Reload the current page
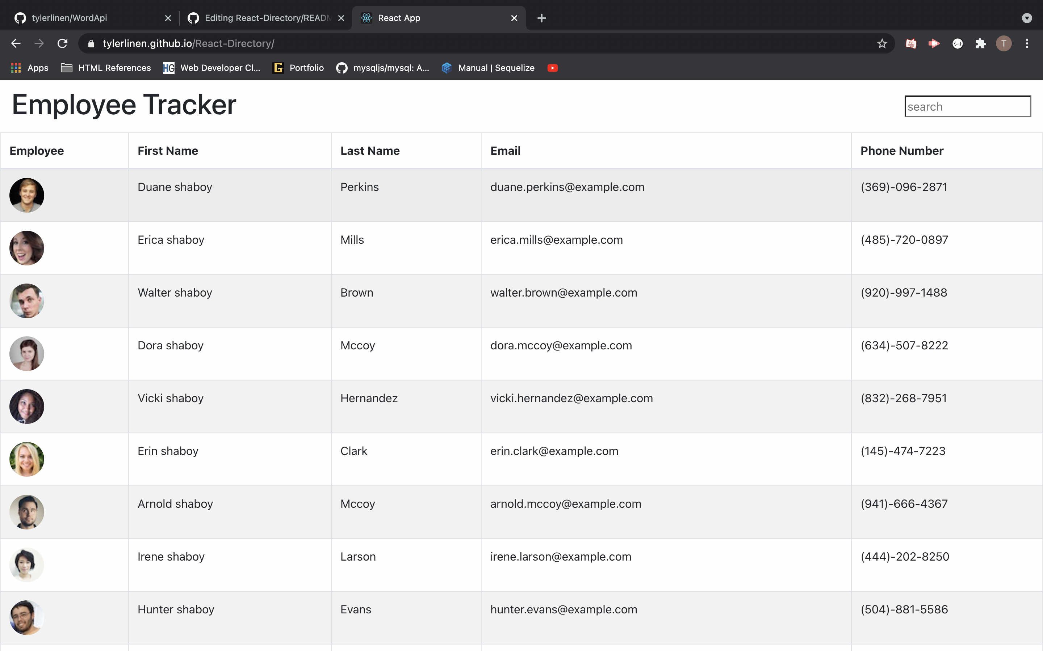Viewport: 1043px width, 651px height. [62, 43]
